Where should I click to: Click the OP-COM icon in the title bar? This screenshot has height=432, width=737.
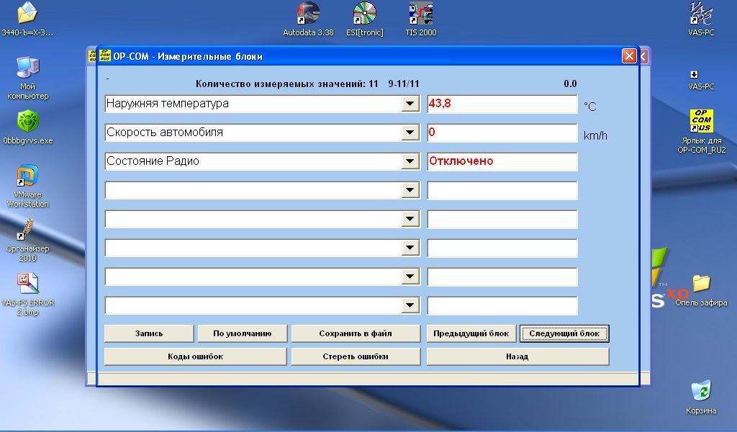point(105,56)
